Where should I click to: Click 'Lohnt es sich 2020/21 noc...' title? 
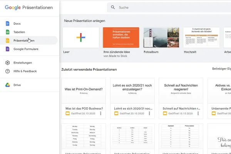coord(133,109)
